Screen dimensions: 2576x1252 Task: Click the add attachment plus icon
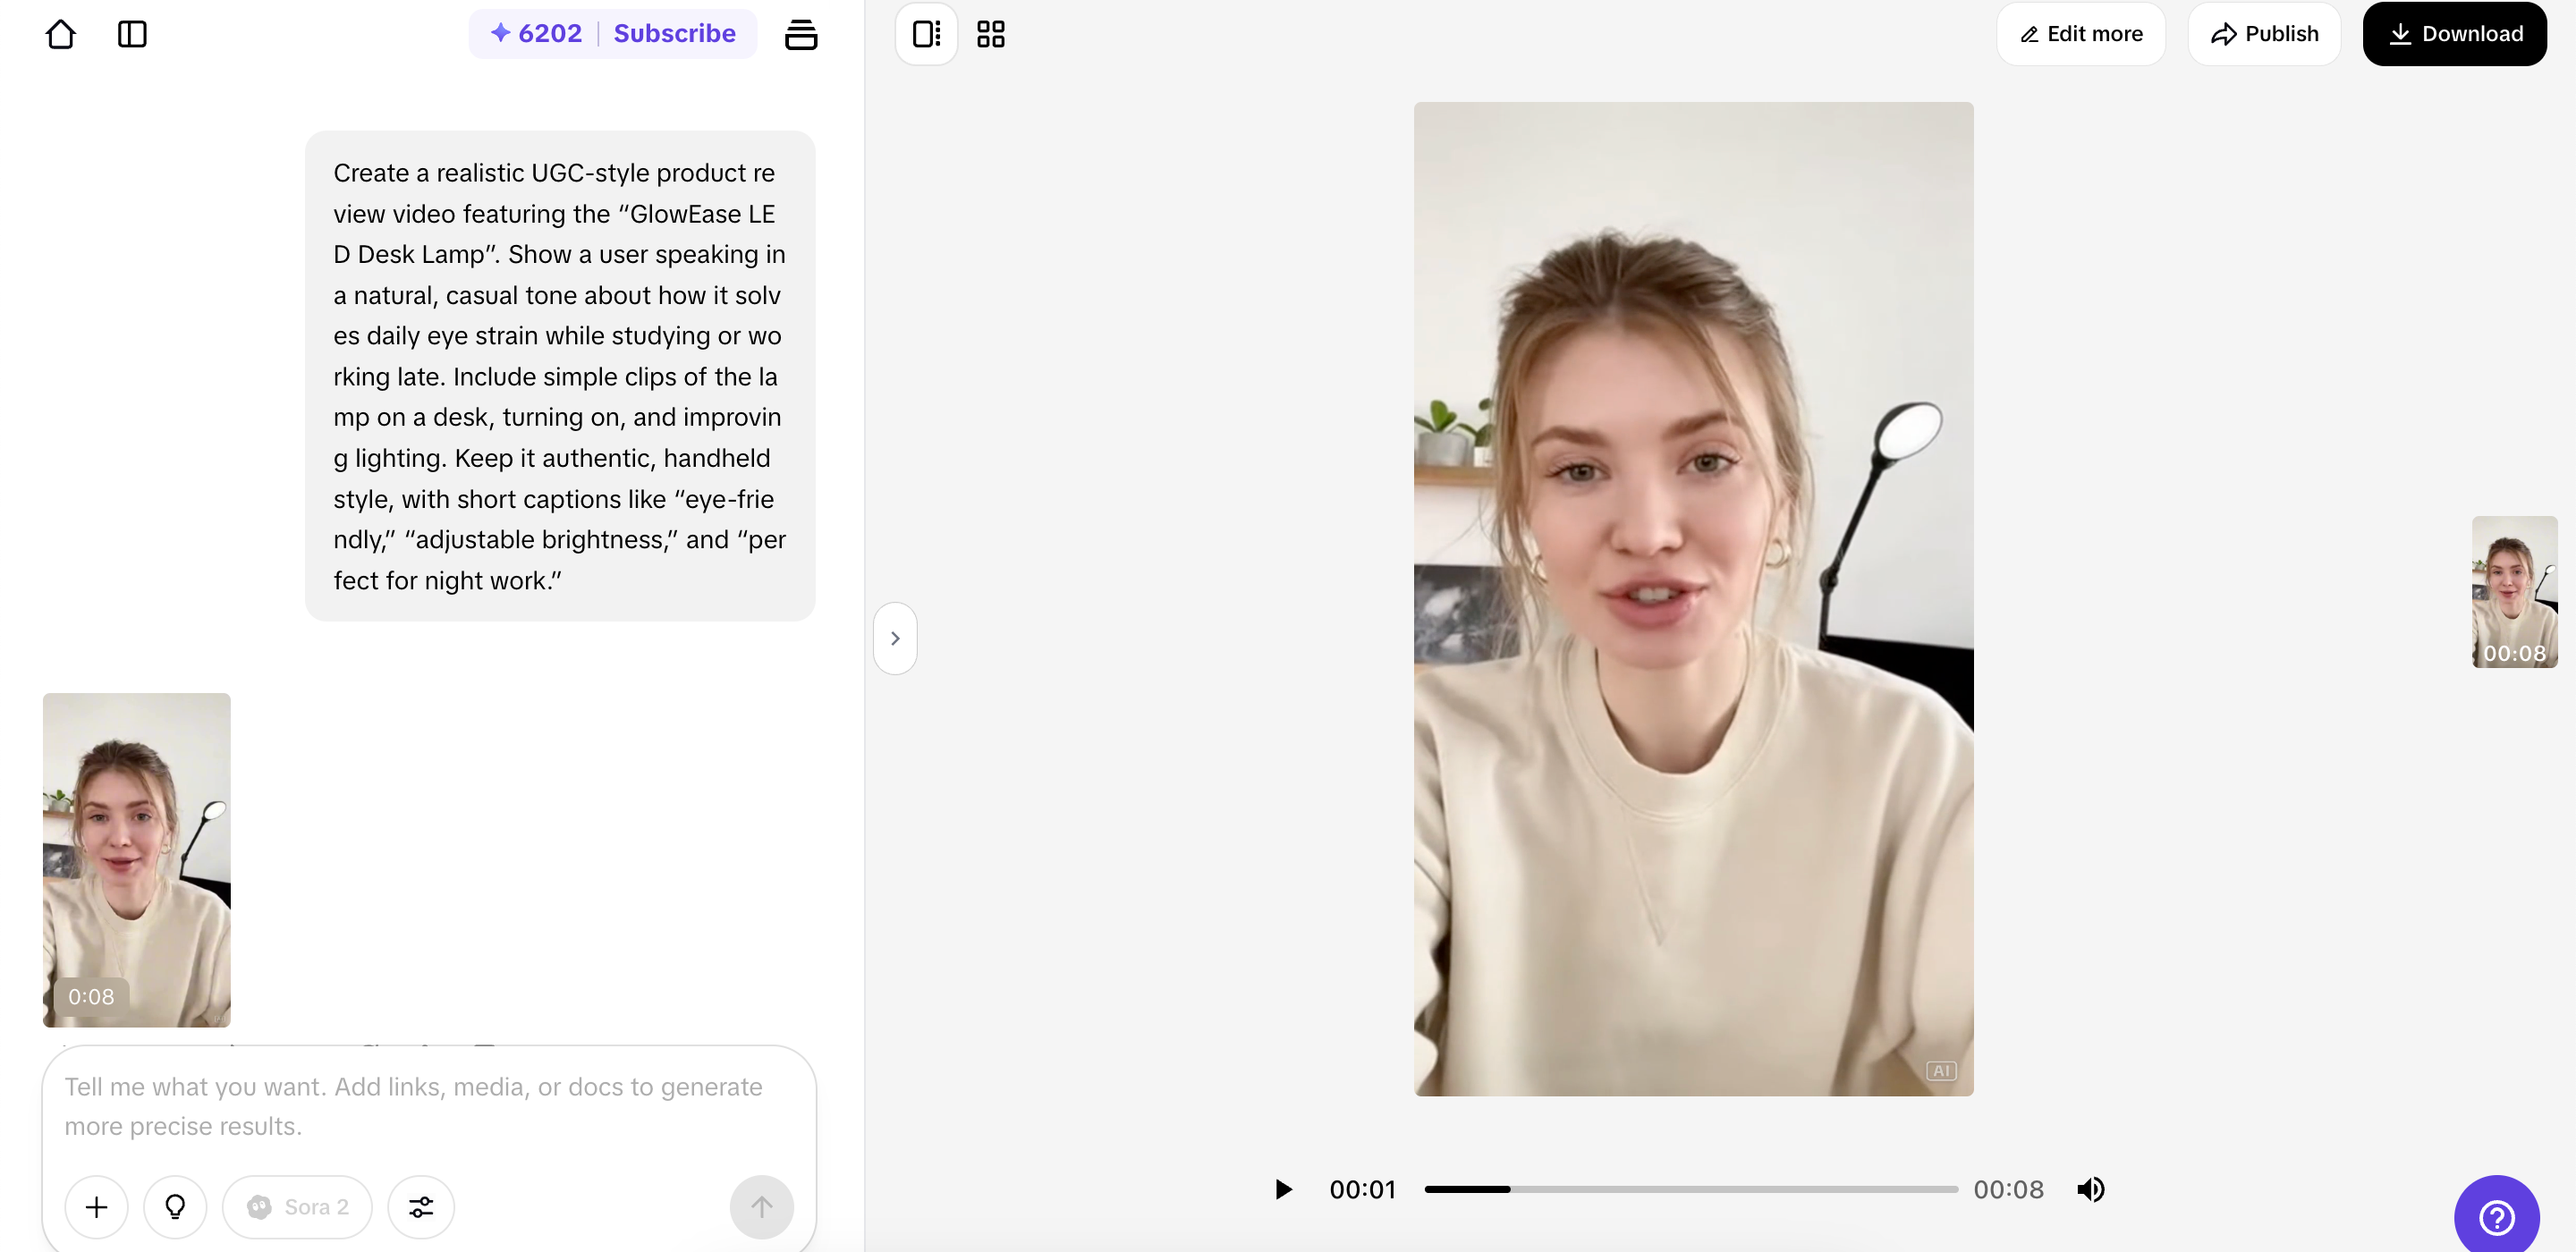click(x=96, y=1206)
